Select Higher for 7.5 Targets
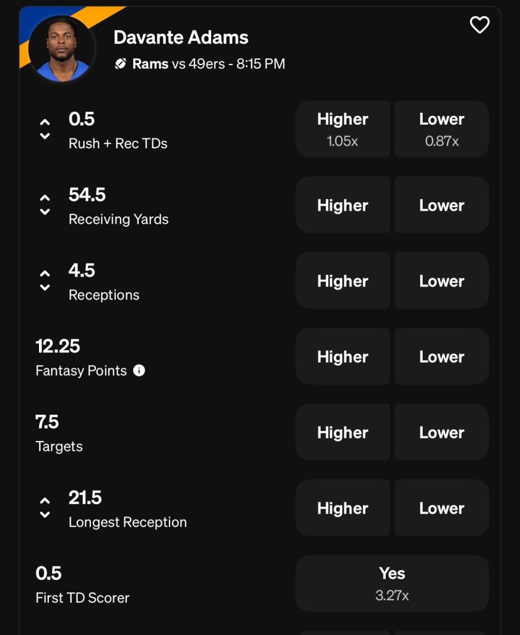The width and height of the screenshot is (520, 635). (342, 432)
